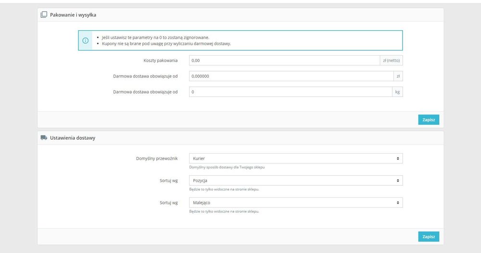Open the Sortuj wg dropdown showing Pozycja

coord(296,181)
